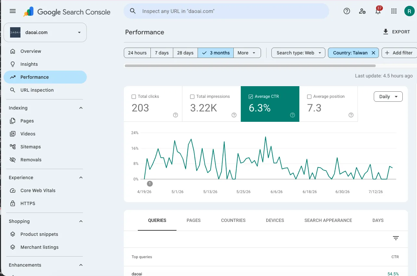Image resolution: width=417 pixels, height=276 pixels.
Task: Open the Insights page
Action: pos(45,64)
